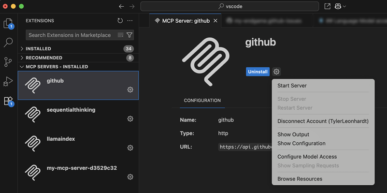Image resolution: width=387 pixels, height=193 pixels.
Task: Open gear menu for llamaindex server
Action: 130,148
